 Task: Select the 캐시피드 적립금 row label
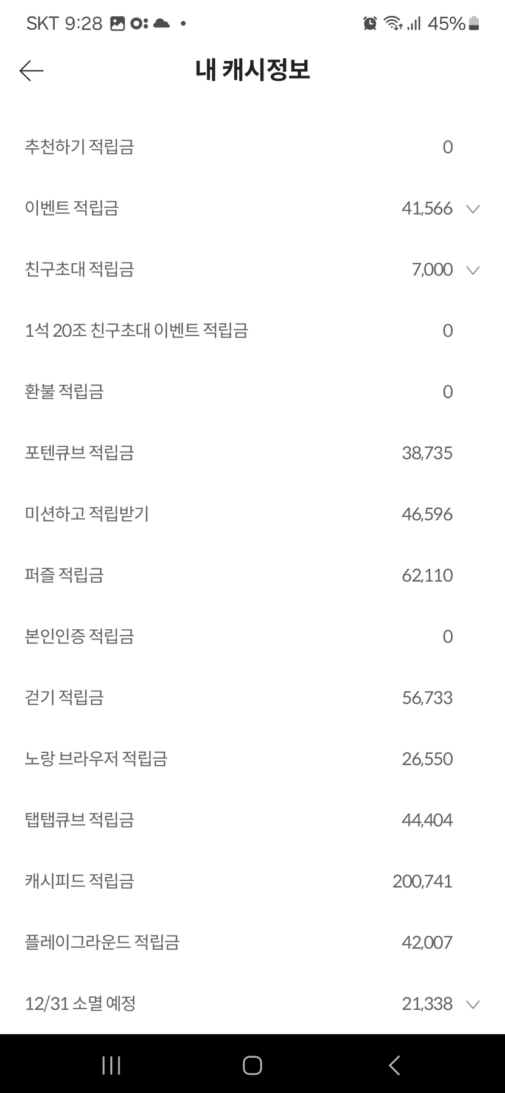coord(79,881)
